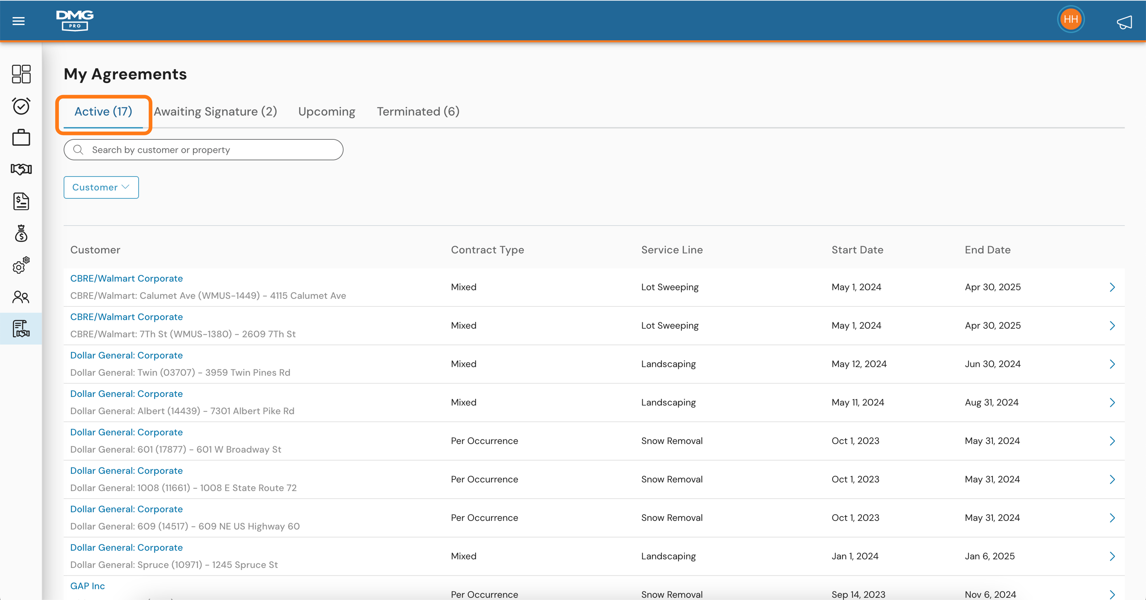Click Snow Removal in the 1008 State Route row
This screenshot has height=600, width=1146.
(672, 479)
